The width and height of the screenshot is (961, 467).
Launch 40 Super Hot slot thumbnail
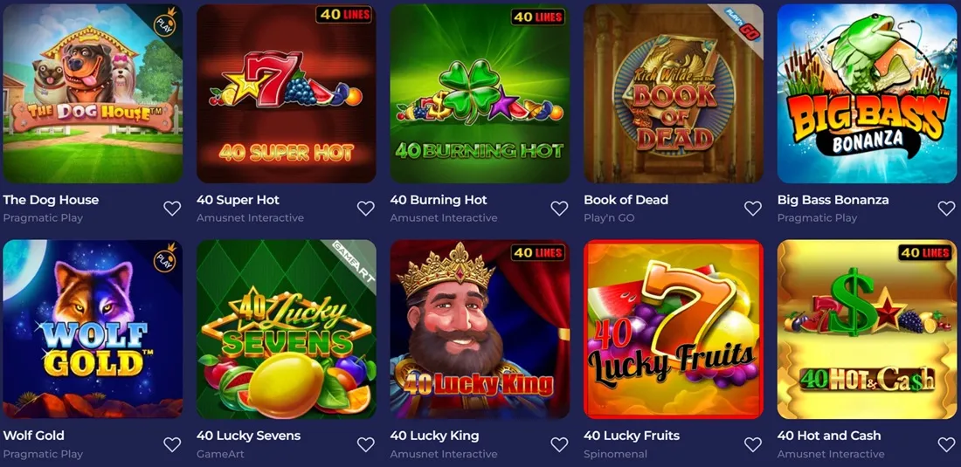pyautogui.click(x=287, y=93)
